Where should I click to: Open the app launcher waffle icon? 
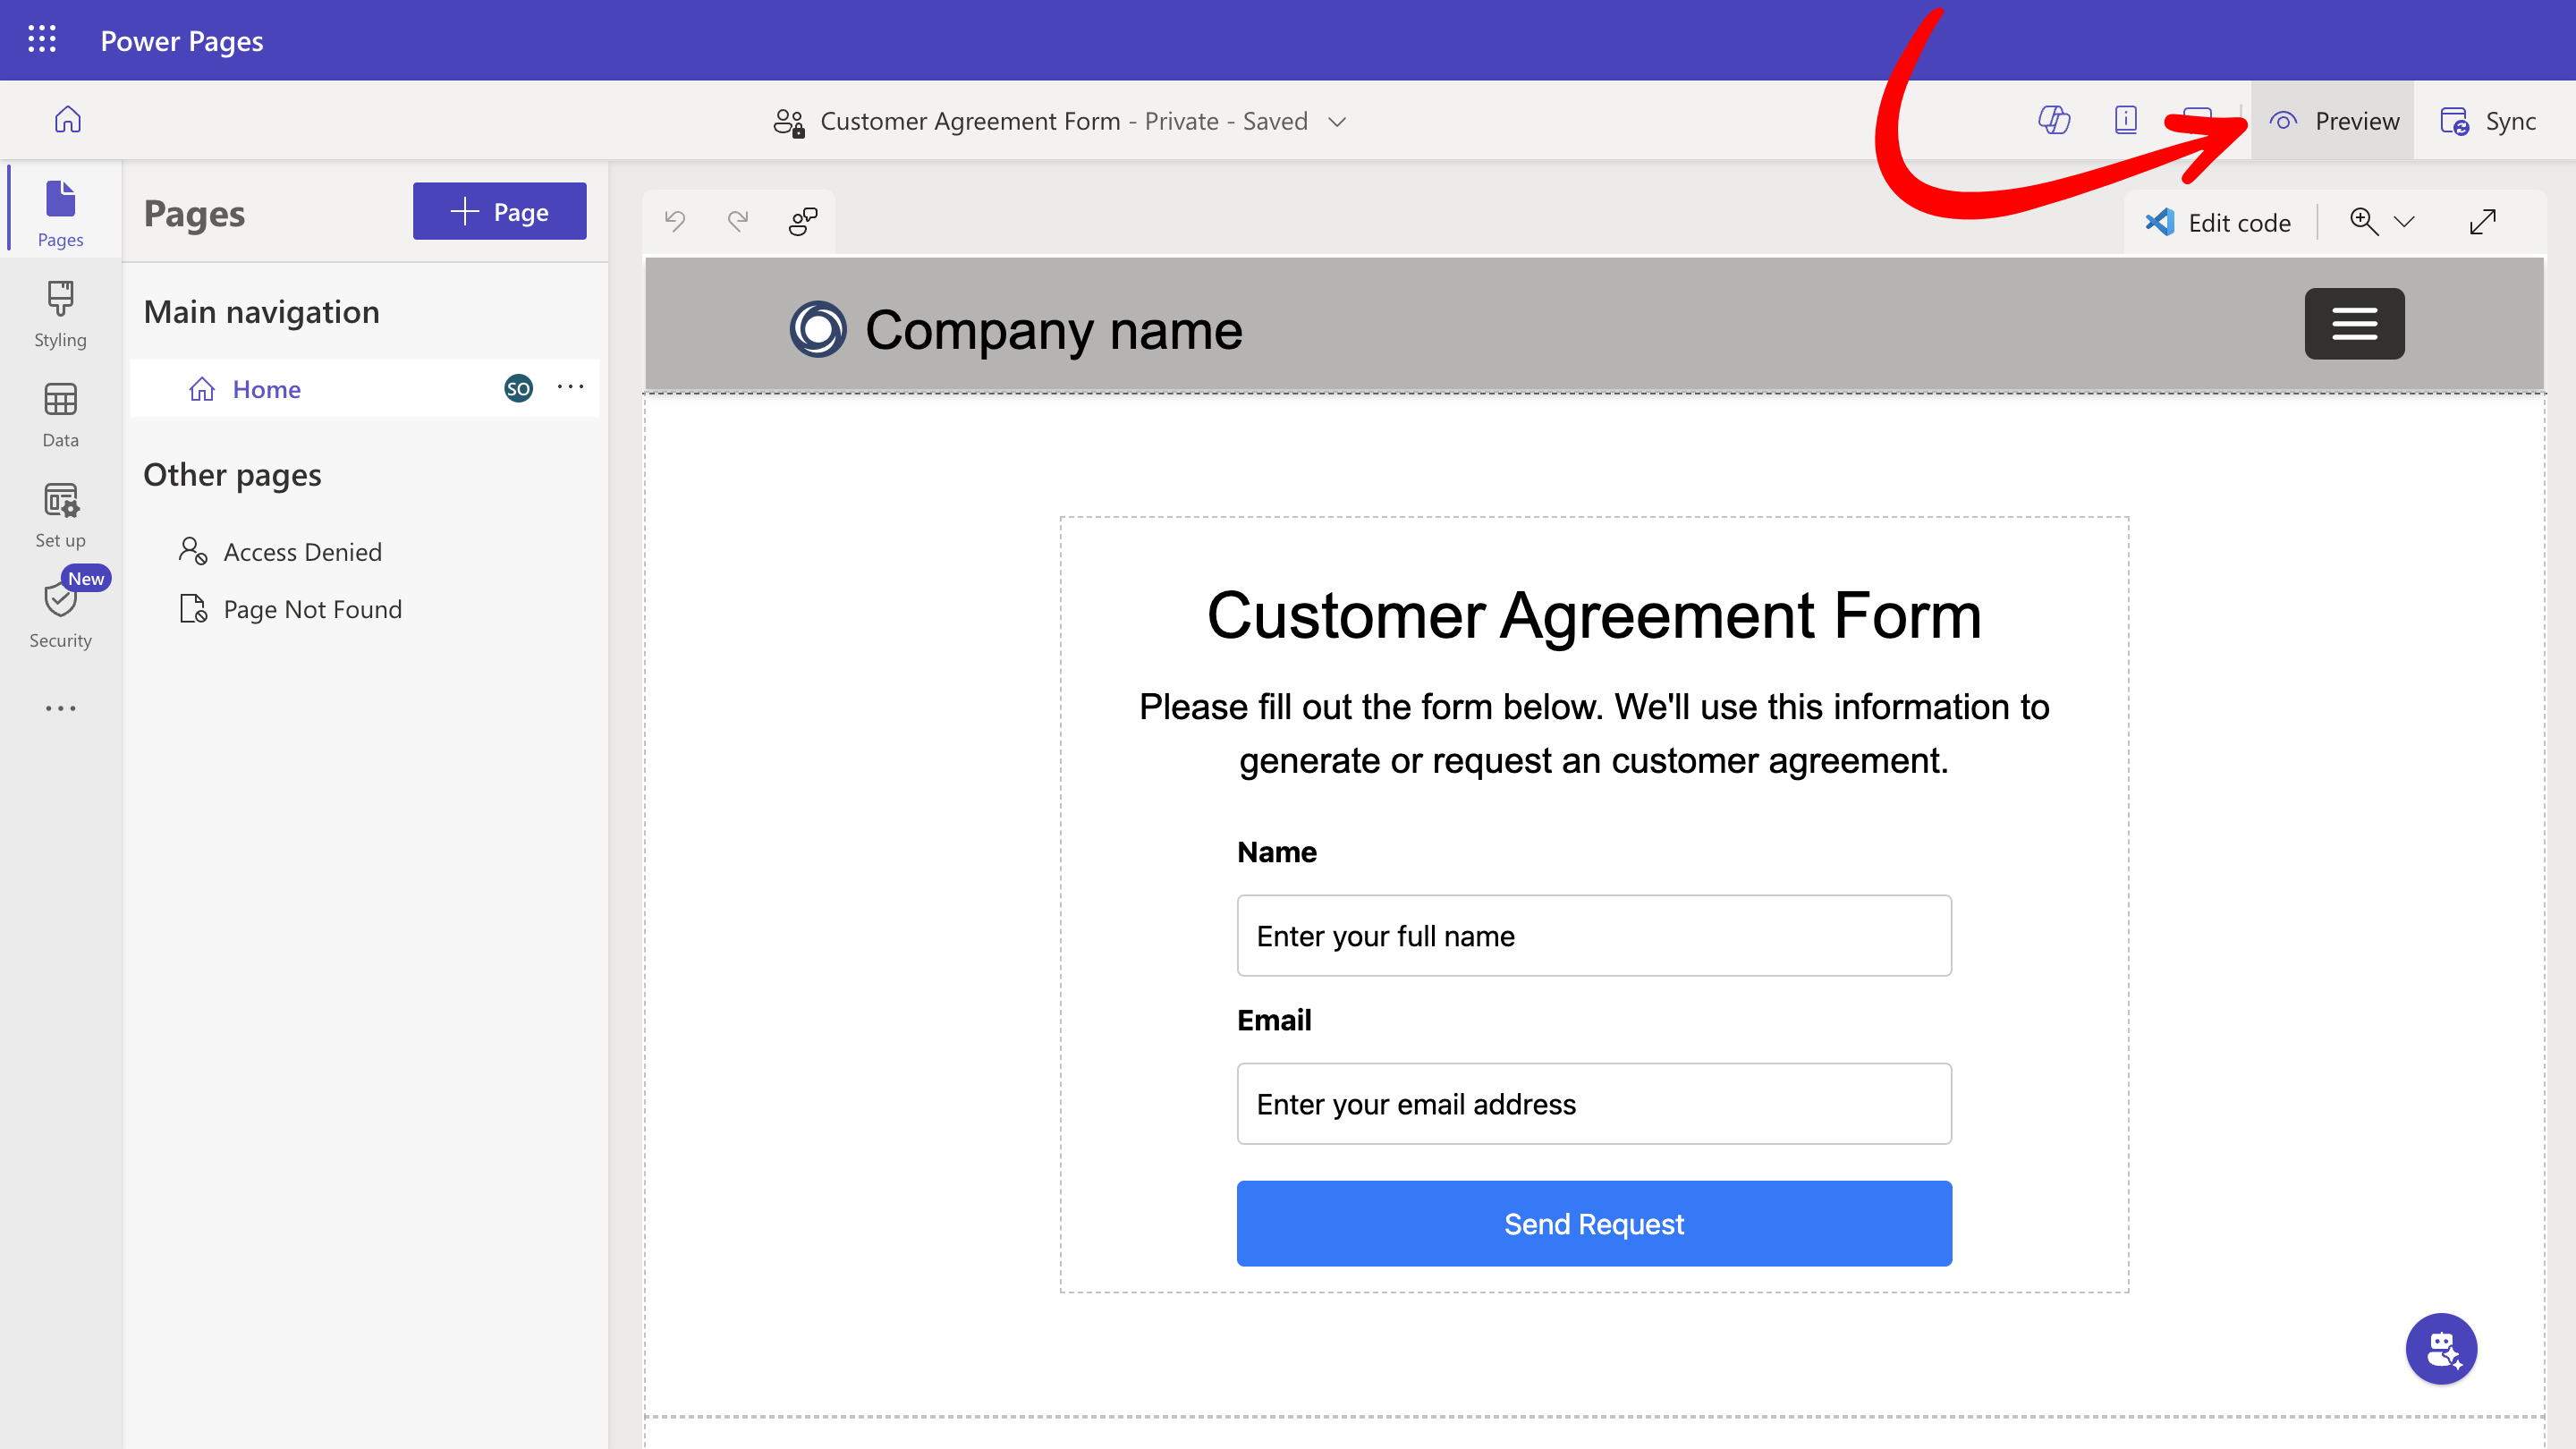click(x=41, y=40)
